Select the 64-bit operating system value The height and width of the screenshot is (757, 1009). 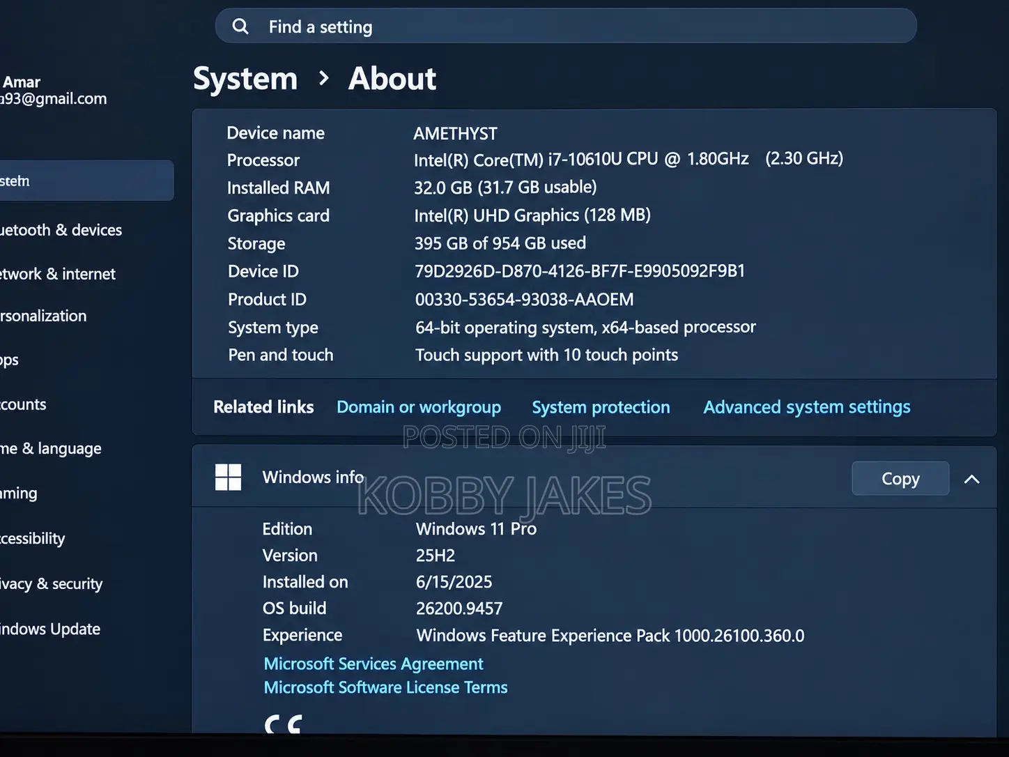tap(585, 327)
